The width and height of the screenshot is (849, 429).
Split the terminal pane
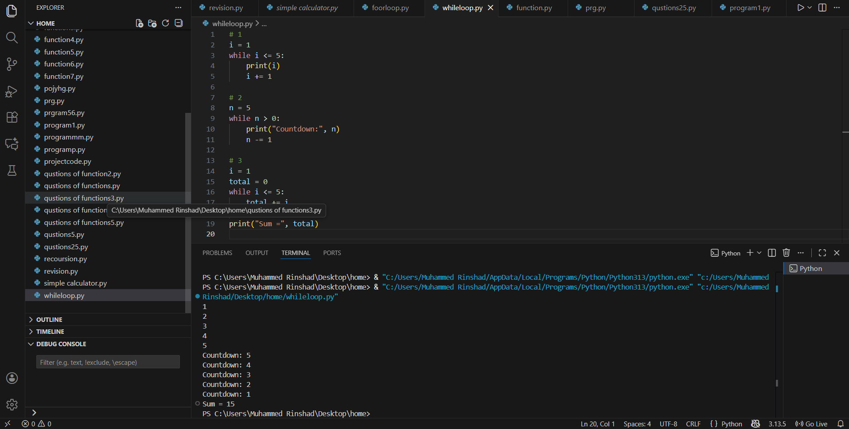coord(771,253)
